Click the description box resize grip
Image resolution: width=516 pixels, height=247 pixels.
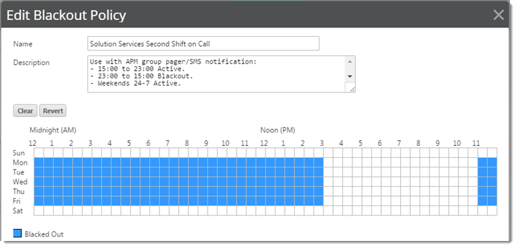coord(351,88)
